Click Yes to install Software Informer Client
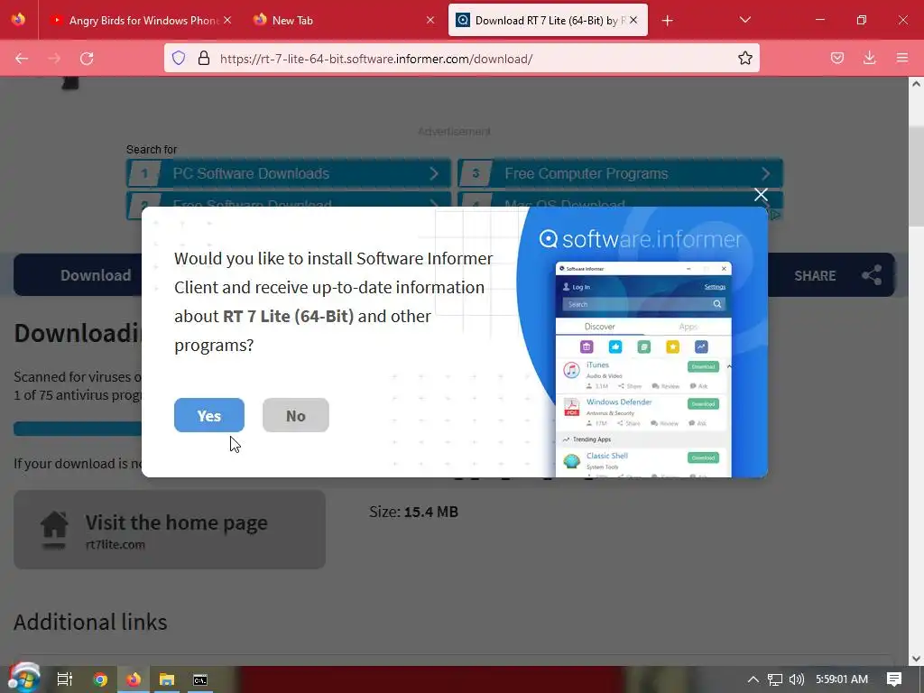The height and width of the screenshot is (693, 924). click(x=208, y=415)
